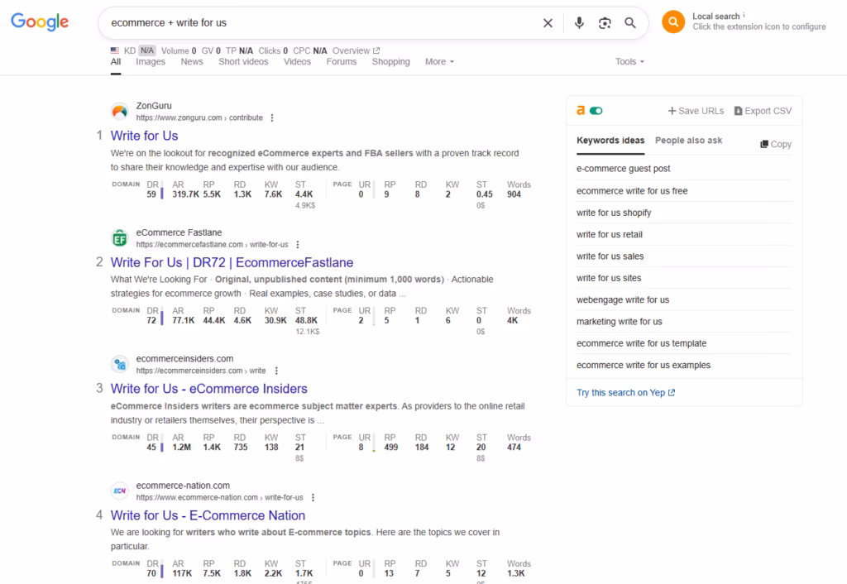The width and height of the screenshot is (847, 584).
Task: Copy keyword ideas with Copy button
Action: click(776, 144)
